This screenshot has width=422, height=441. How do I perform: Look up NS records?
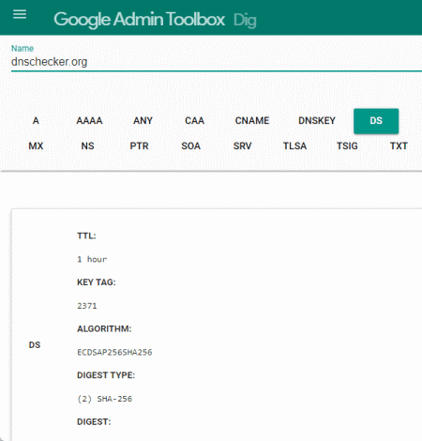(x=87, y=146)
